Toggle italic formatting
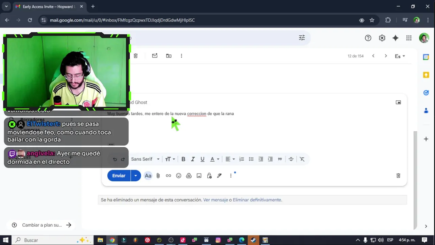The height and width of the screenshot is (245, 435). point(193,159)
